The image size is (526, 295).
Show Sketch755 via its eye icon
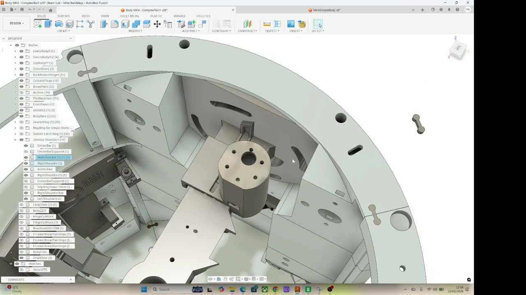click(x=21, y=270)
